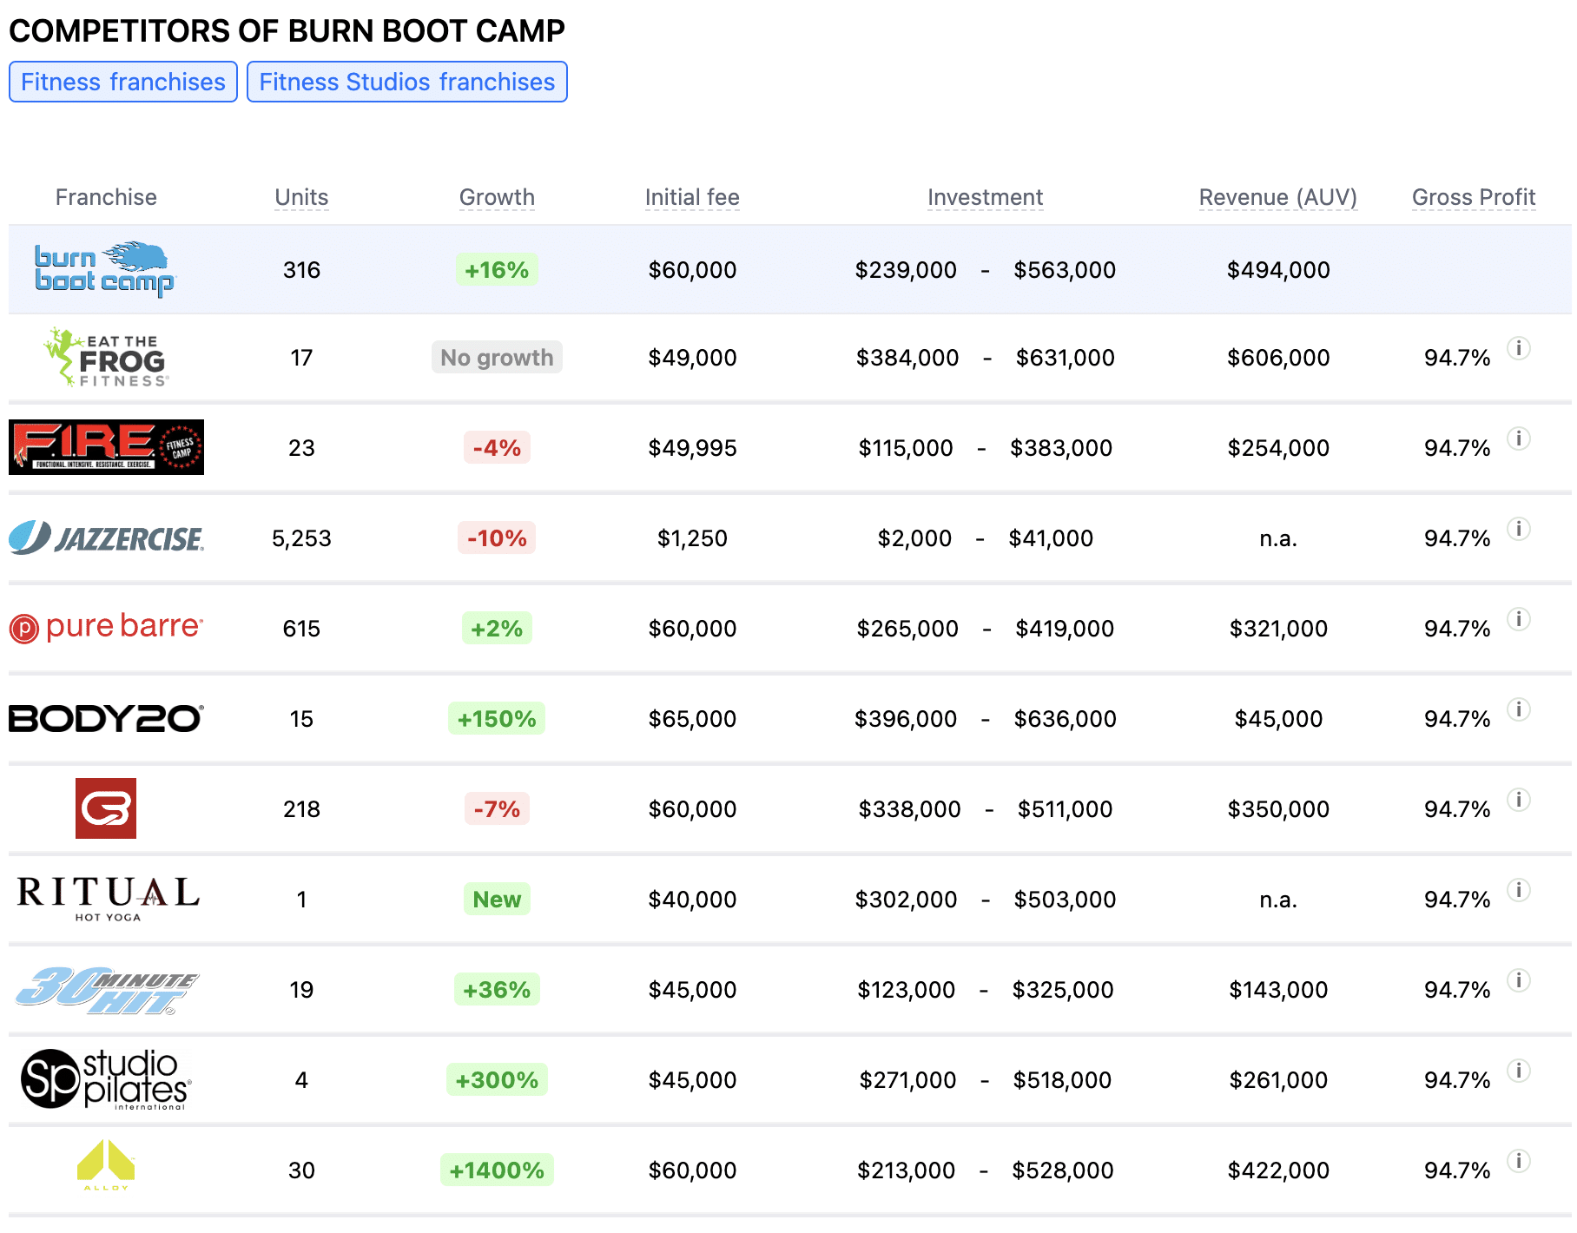Click the $636,000 investment maximum
The width and height of the screenshot is (1577, 1233).
[x=1066, y=719]
